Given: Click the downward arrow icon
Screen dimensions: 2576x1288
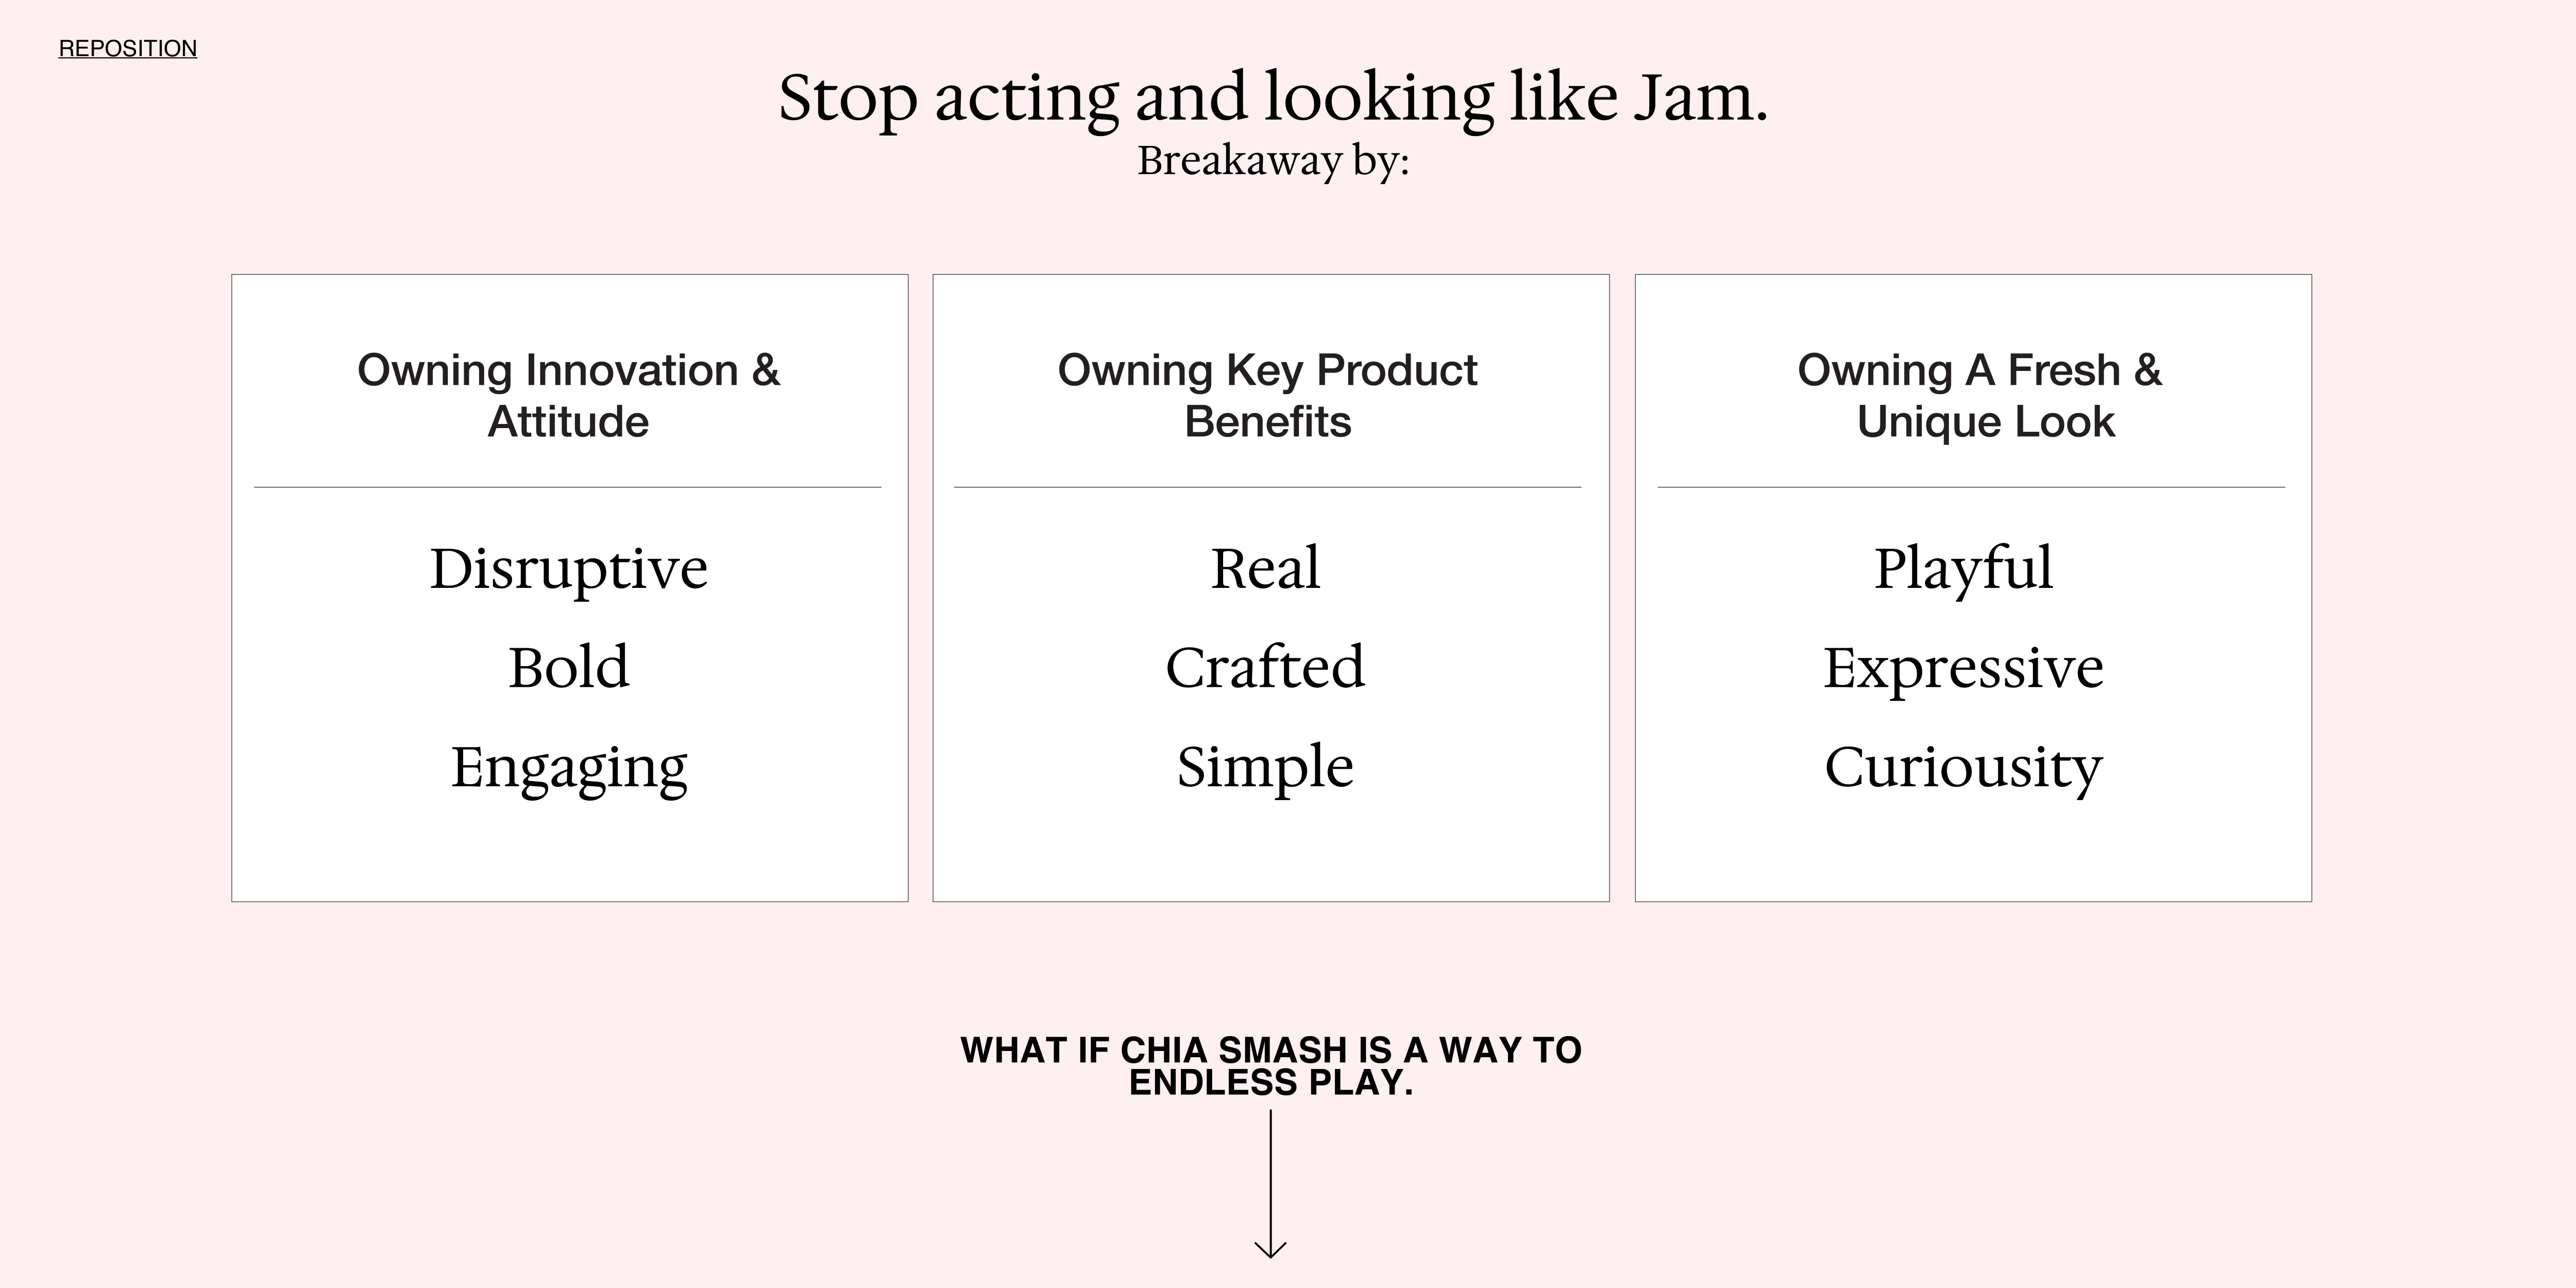Looking at the screenshot, I should click(x=1270, y=1185).
